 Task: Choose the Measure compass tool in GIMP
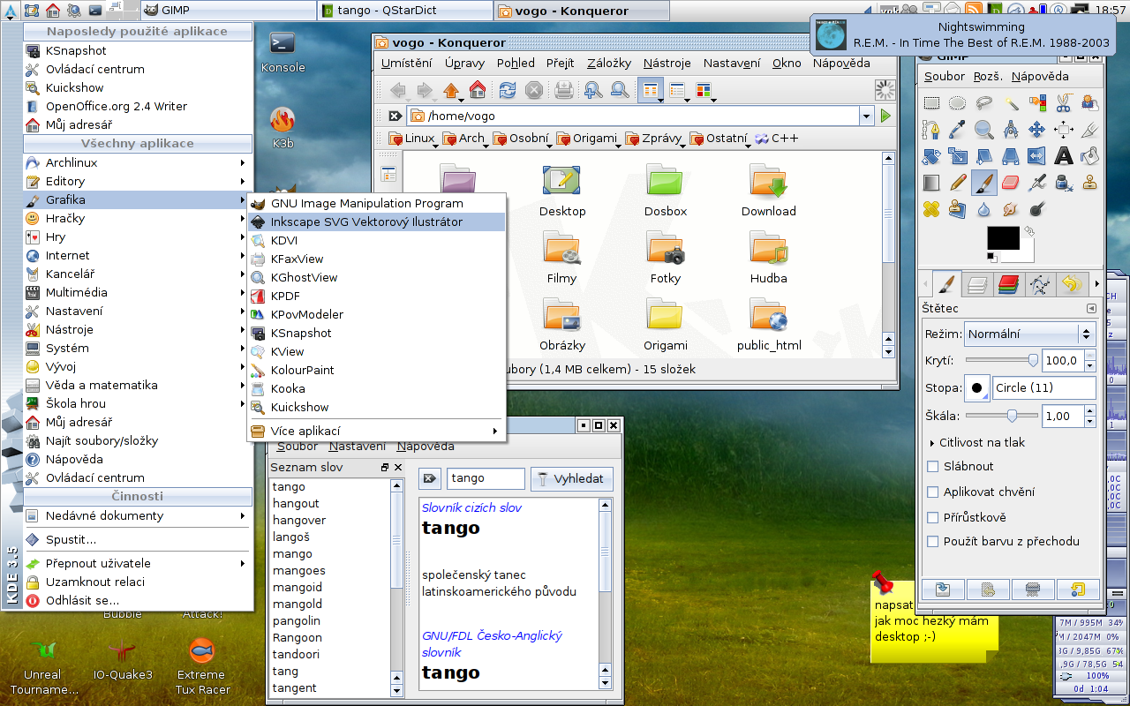[x=1011, y=130]
